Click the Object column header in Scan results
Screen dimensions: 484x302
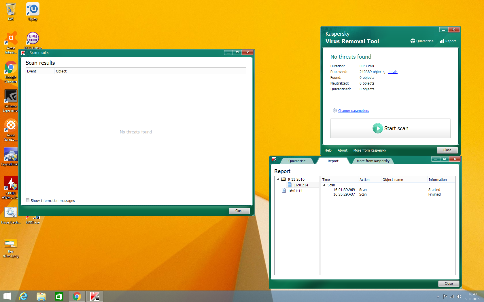[x=150, y=71]
